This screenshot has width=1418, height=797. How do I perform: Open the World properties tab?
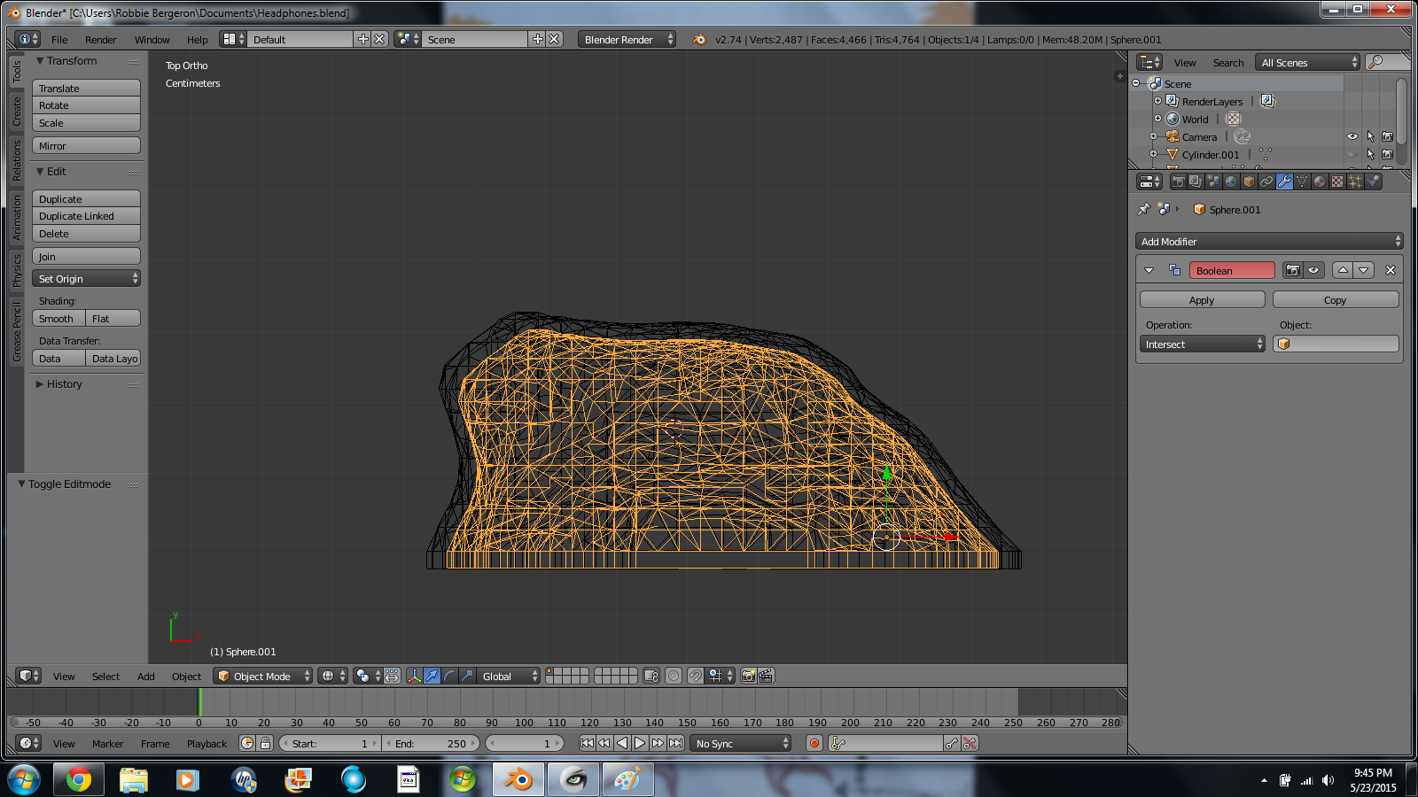point(1231,182)
